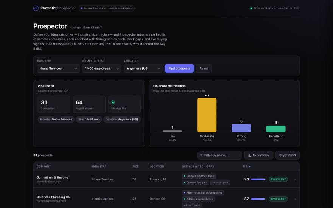
Task: Click the search magnifier icon in filter box
Action: (x=201, y=155)
